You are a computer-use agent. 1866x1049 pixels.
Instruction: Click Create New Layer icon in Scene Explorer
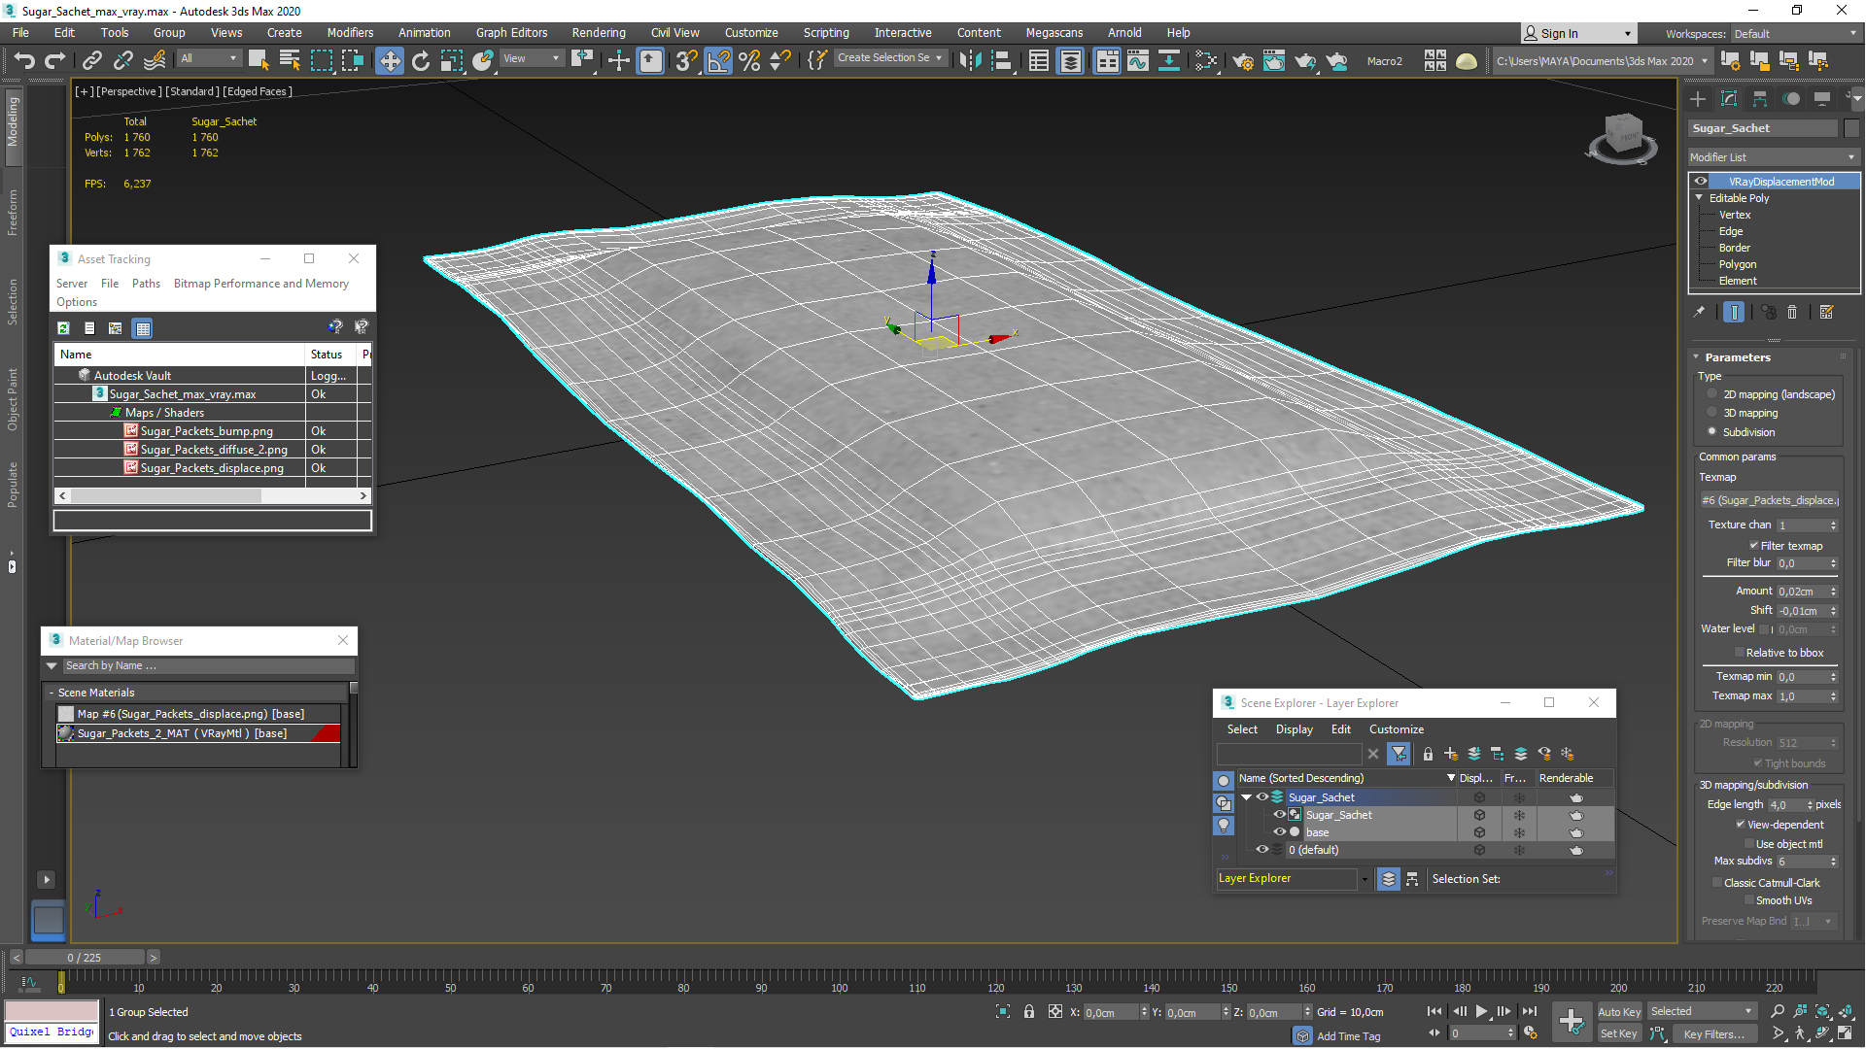coord(1451,754)
